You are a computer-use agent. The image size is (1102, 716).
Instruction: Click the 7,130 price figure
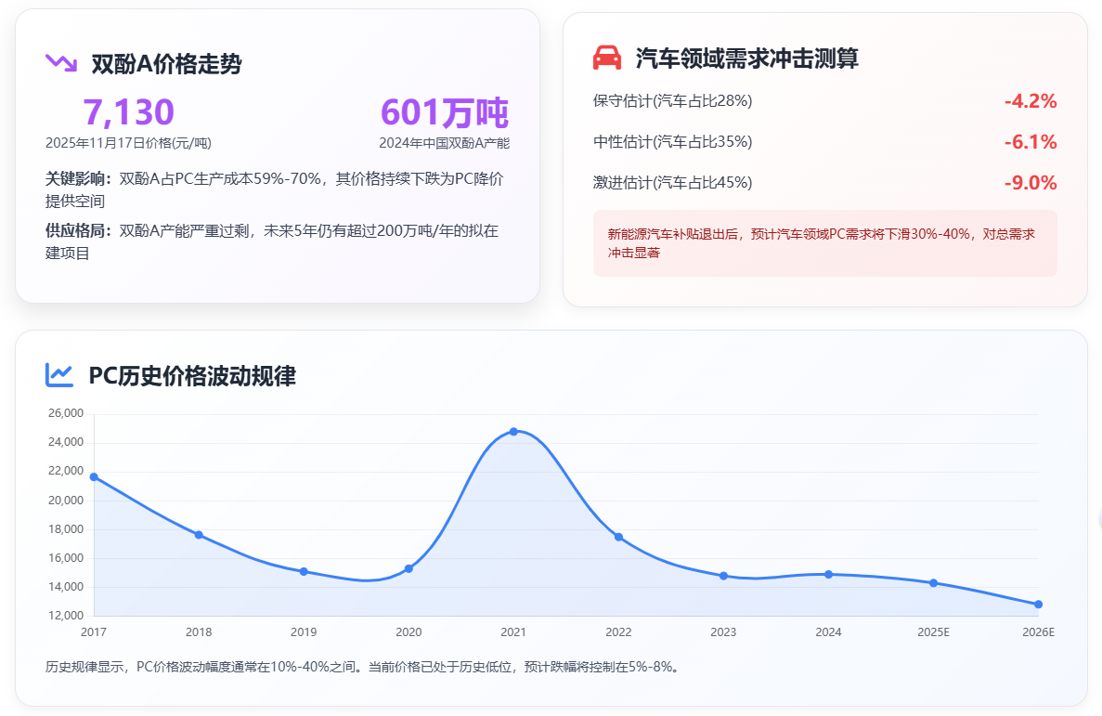coord(128,112)
